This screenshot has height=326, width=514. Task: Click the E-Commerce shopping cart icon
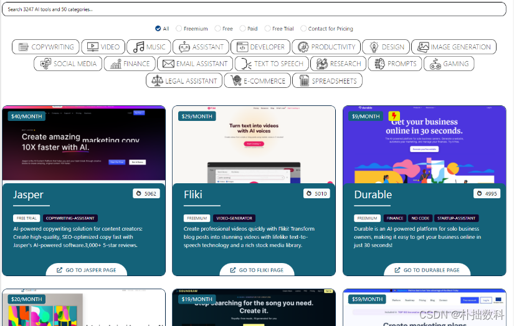pyautogui.click(x=236, y=80)
